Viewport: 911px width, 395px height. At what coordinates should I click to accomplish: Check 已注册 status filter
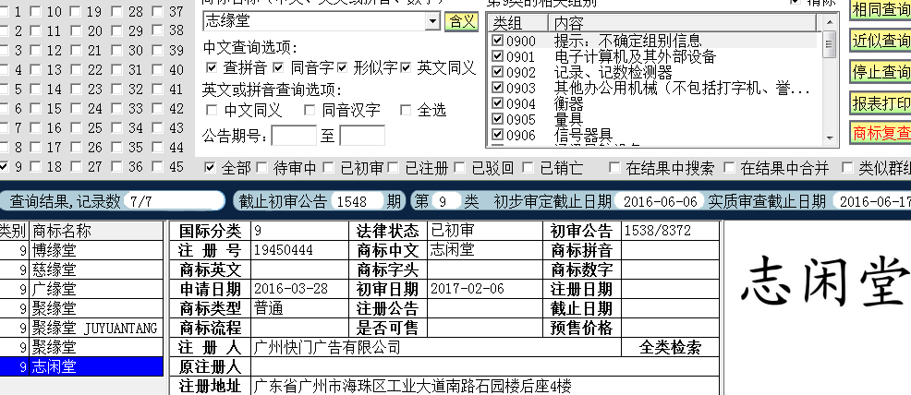click(x=394, y=168)
